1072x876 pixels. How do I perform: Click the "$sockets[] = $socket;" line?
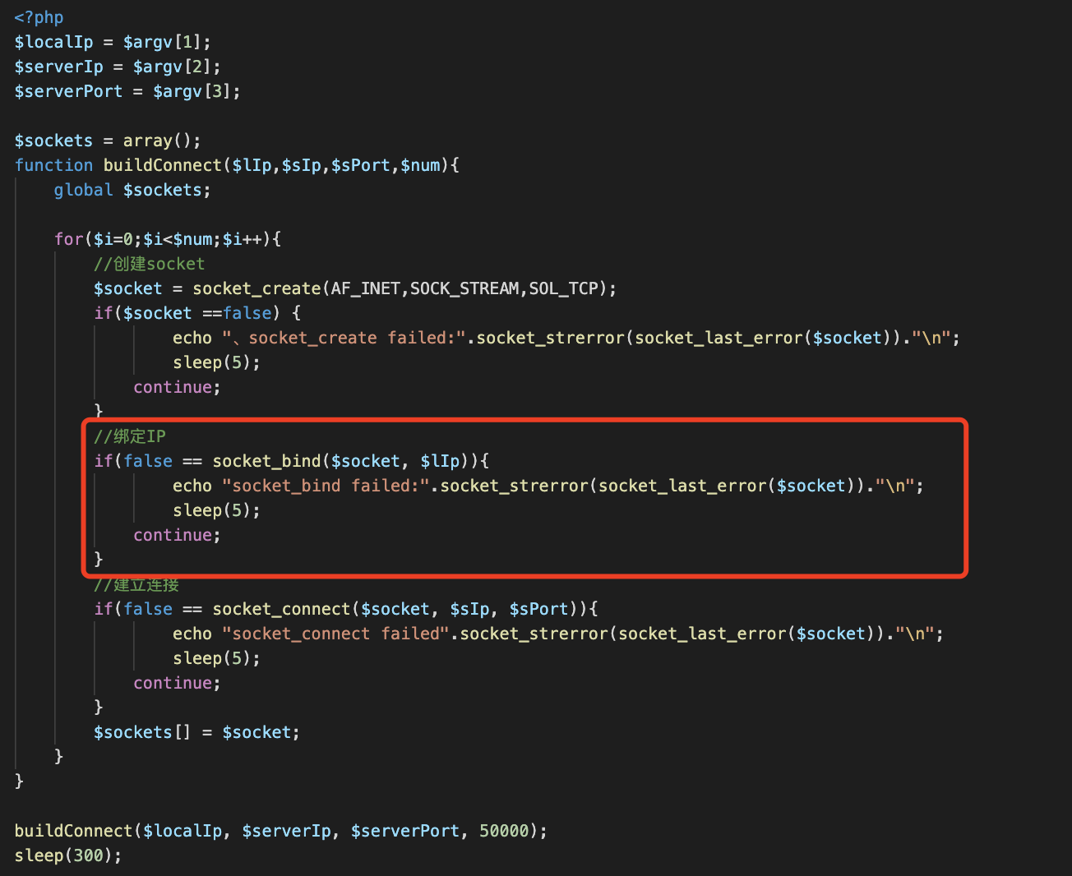point(196,732)
